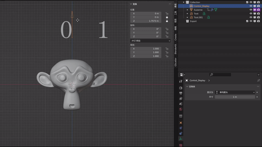The height and width of the screenshot is (147, 262).
Task: Switch to the Create sidebar tab
Action: click(x=176, y=37)
